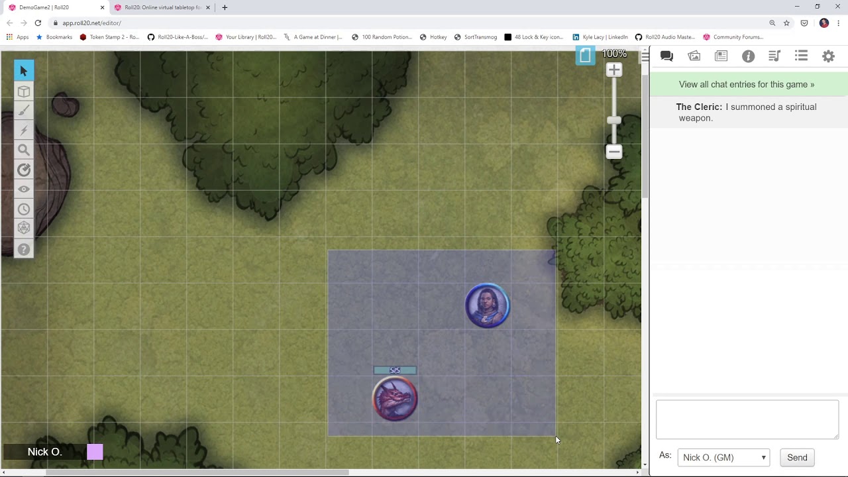Open the Apps bookmarks shortcut

[x=18, y=37]
